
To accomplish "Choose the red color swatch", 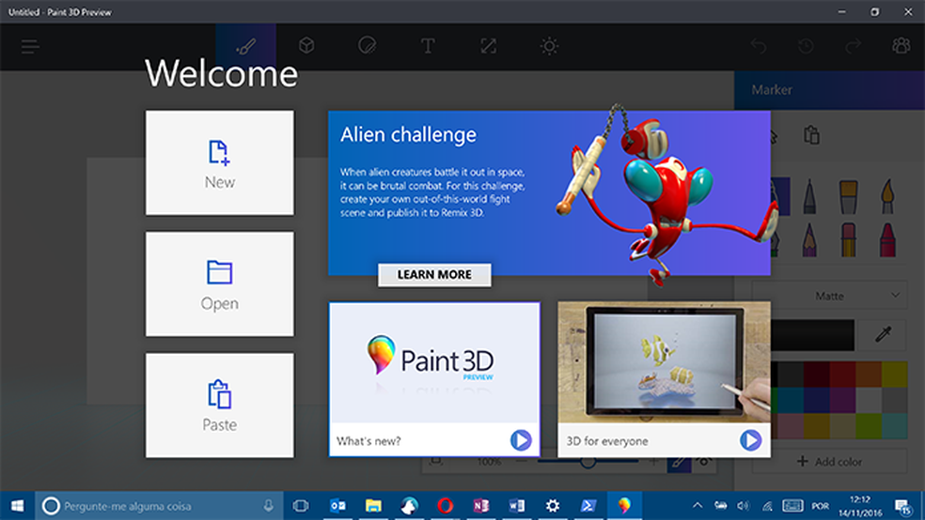I will [842, 374].
